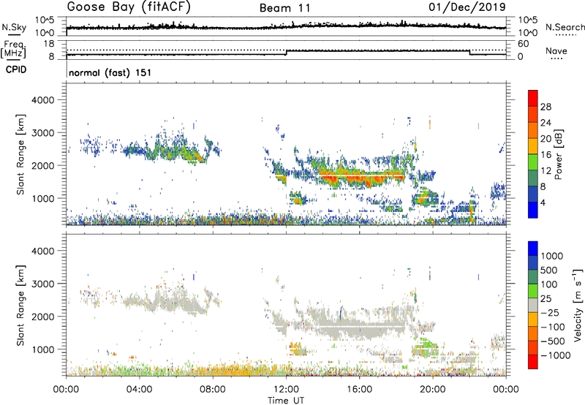Pick the red bottom velocity colorbar segment
The height and width of the screenshot is (405, 585).
point(533,362)
